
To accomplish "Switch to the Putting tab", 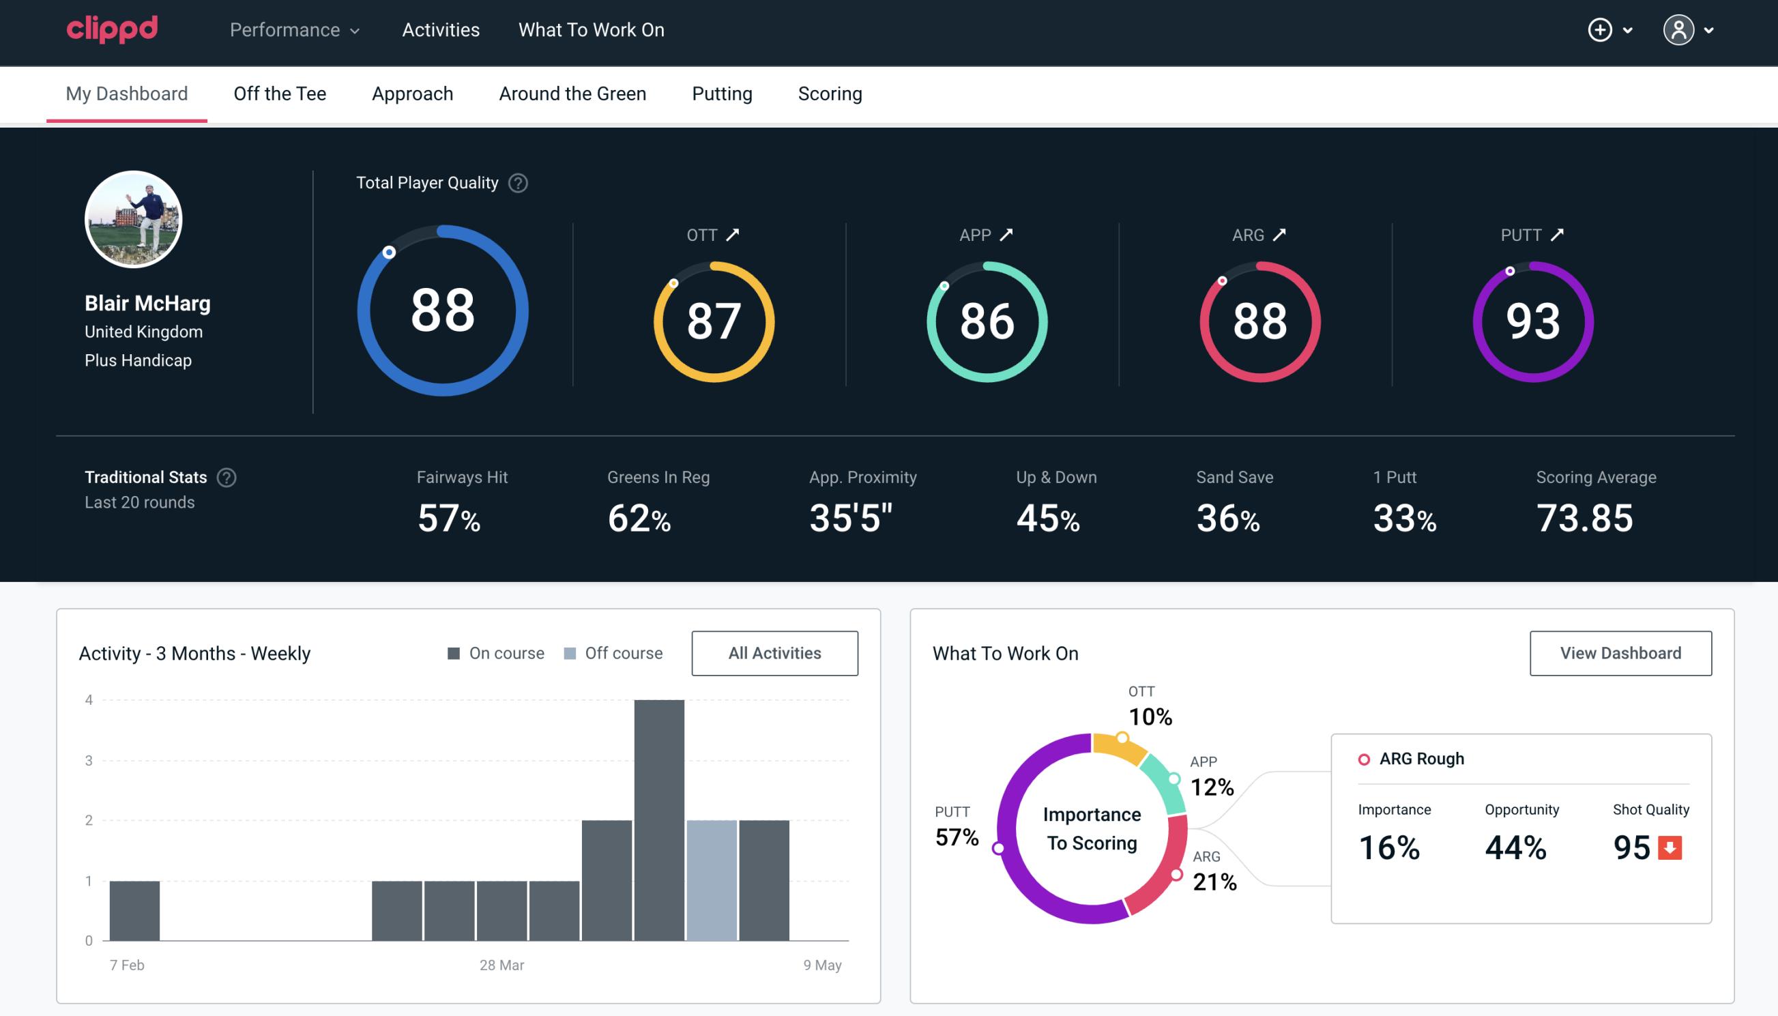I will click(722, 94).
